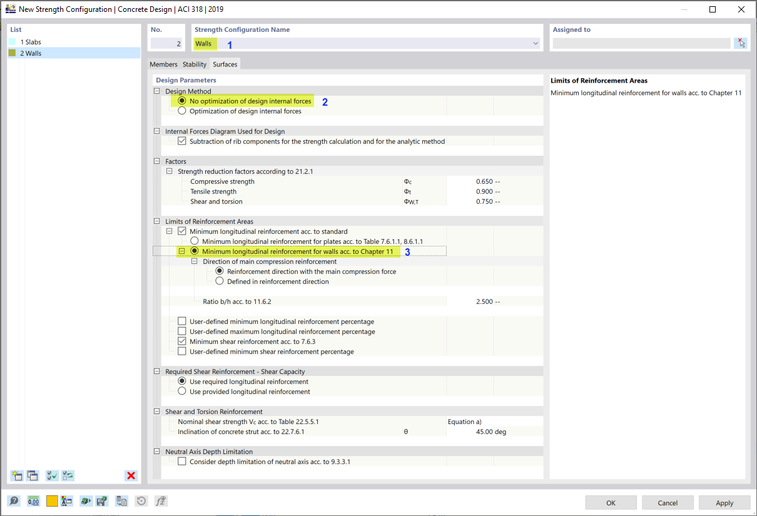Screen dimensions: 757x516
Task: Select Use provided longitudinal reinforcement
Action: pyautogui.click(x=182, y=391)
